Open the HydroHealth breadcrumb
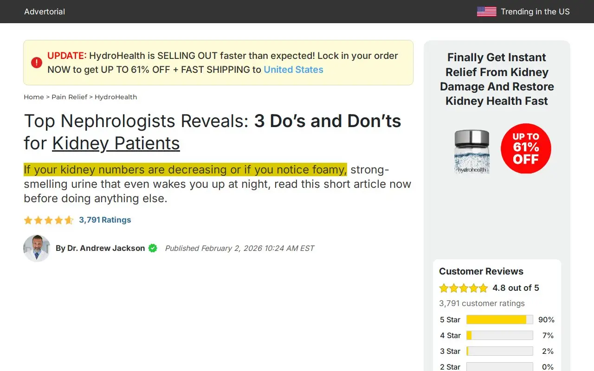594x371 pixels. [116, 97]
